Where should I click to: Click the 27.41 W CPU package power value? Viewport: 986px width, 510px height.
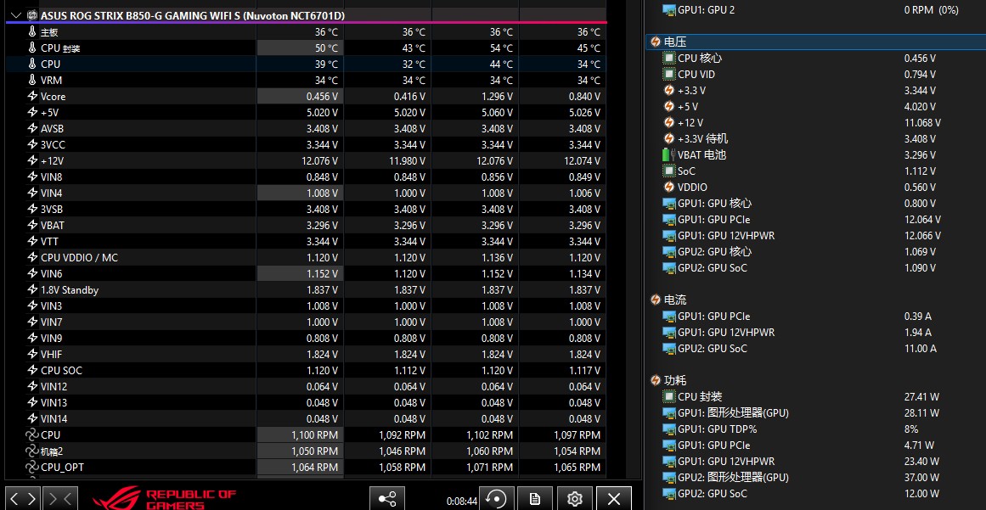(x=921, y=397)
